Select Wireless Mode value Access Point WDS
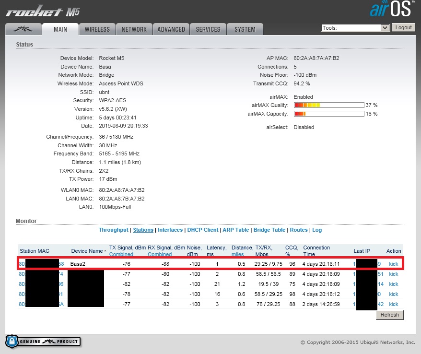421x354 pixels. coord(121,83)
